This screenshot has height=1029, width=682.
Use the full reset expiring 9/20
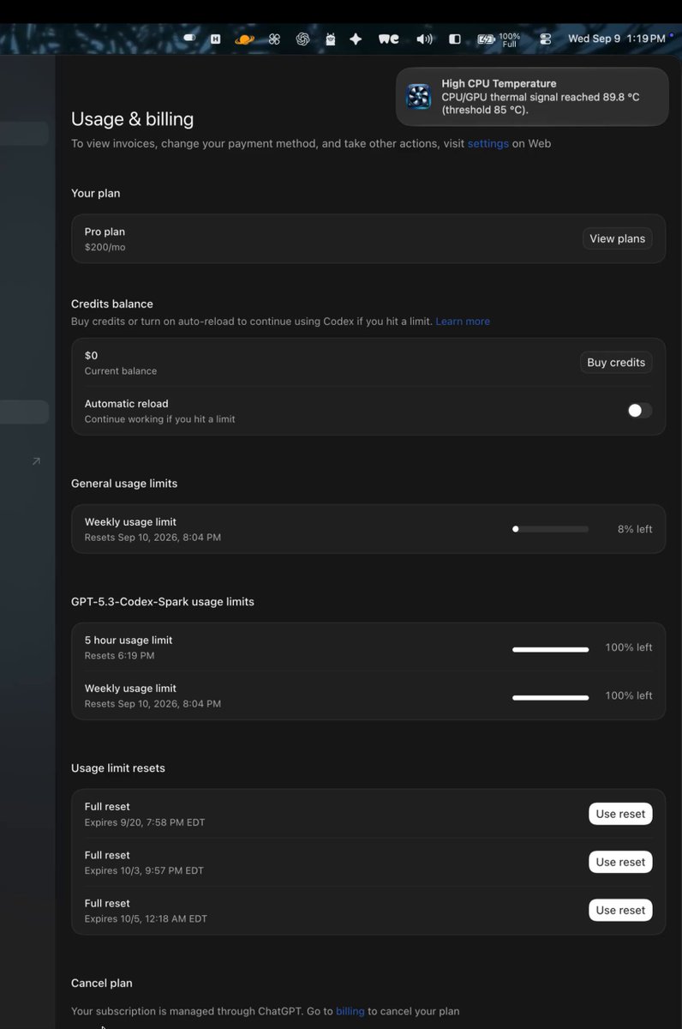pos(620,814)
